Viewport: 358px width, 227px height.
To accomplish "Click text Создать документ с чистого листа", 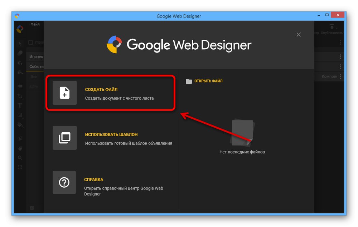I will 120,98.
